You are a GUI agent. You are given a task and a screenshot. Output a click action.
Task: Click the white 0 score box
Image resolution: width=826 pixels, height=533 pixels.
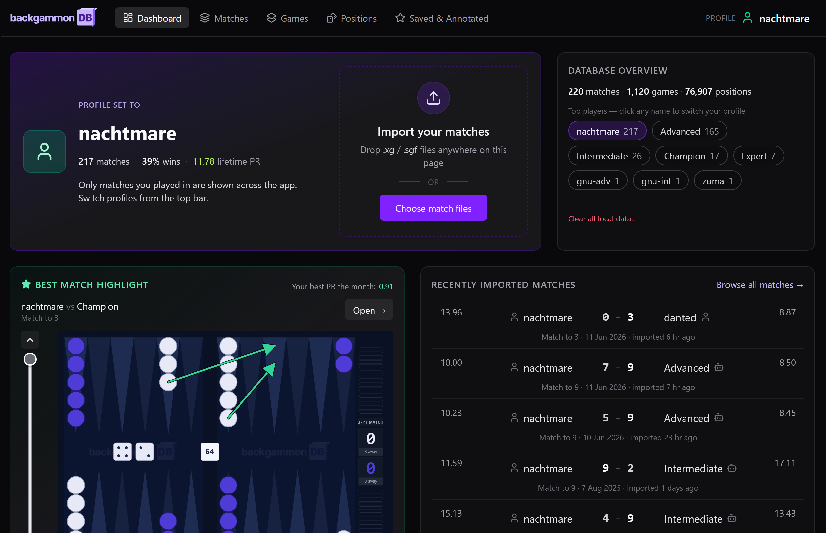371,441
